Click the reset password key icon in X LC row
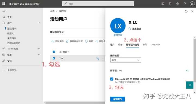The height and width of the screenshot is (104, 196). coord(98,58)
